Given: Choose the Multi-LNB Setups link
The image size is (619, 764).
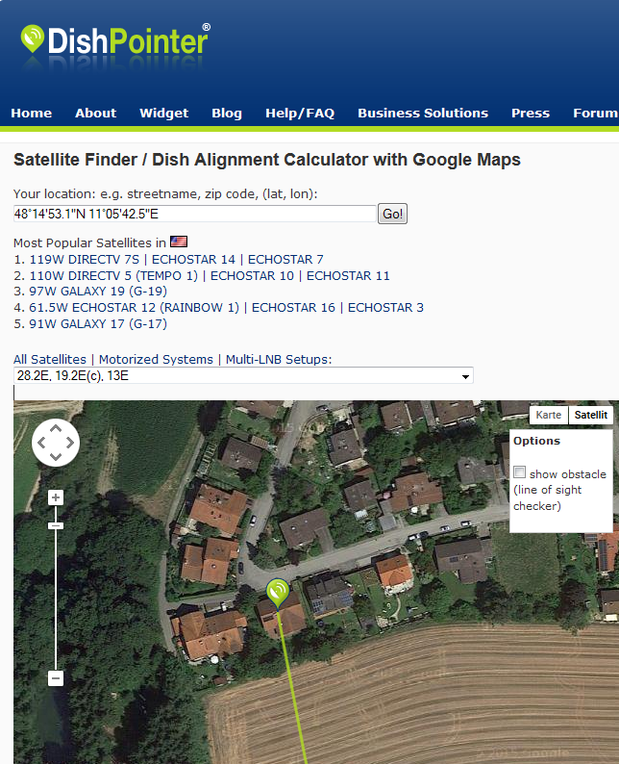Looking at the screenshot, I should click(x=278, y=359).
